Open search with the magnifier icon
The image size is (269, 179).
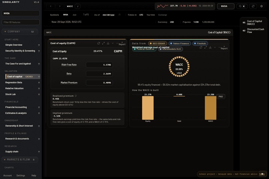[240, 6]
